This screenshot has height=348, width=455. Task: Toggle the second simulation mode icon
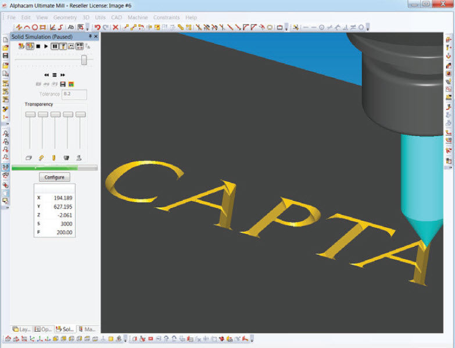pos(30,46)
